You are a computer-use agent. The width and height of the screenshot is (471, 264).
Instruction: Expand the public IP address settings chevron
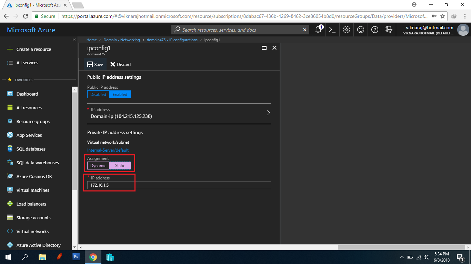tap(269, 112)
